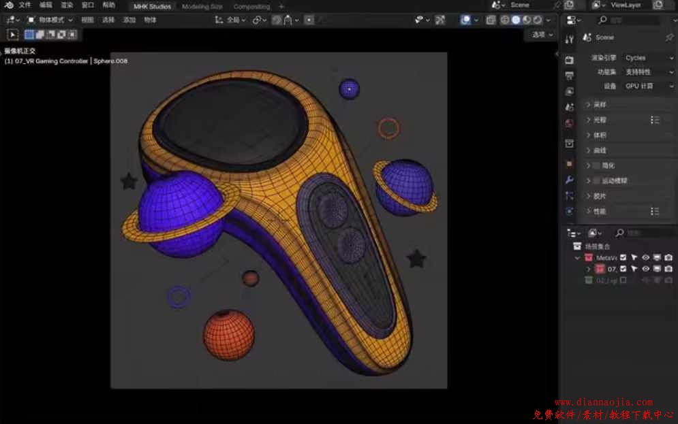Open the Render properties tab icon
678x424 pixels.
(x=570, y=60)
